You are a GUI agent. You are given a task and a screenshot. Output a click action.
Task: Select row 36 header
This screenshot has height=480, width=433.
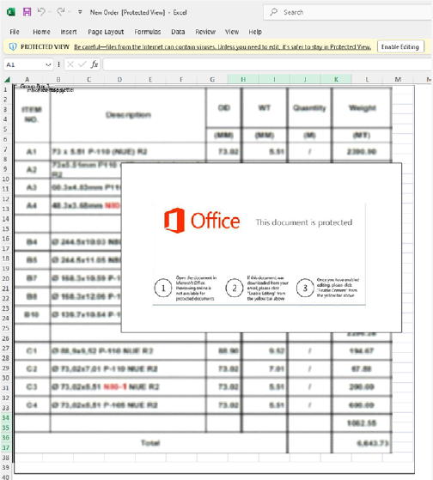coord(5,437)
